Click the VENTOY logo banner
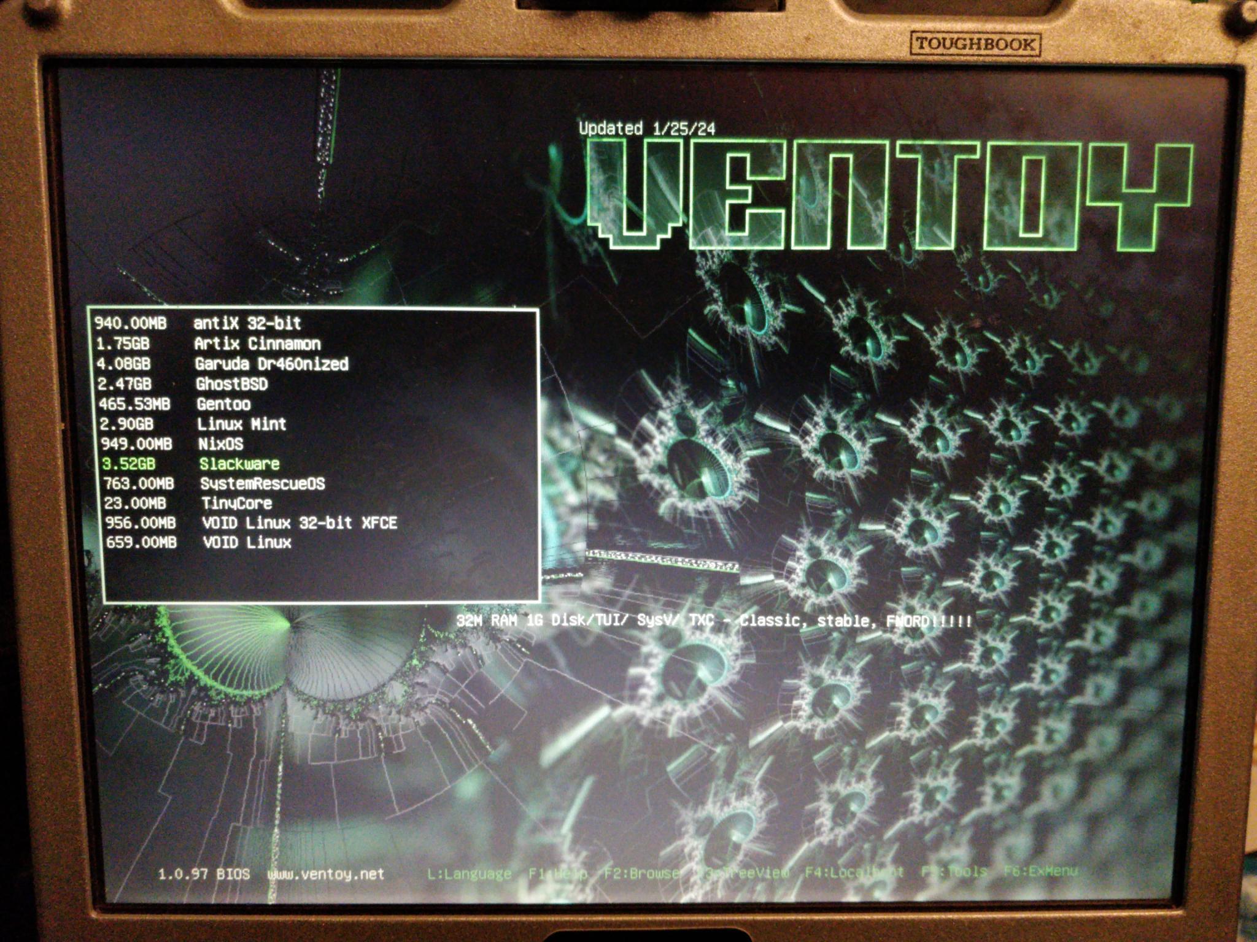This screenshot has width=1257, height=942. [x=889, y=194]
